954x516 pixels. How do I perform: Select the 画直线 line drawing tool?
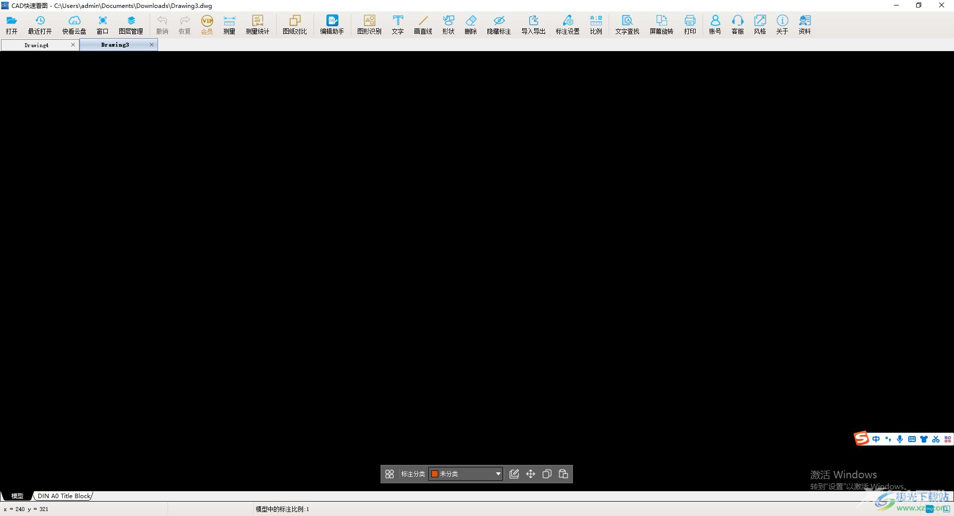[x=423, y=24]
